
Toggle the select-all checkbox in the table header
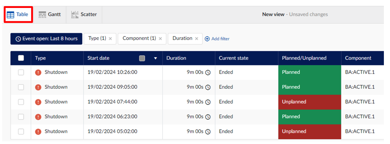(21, 58)
